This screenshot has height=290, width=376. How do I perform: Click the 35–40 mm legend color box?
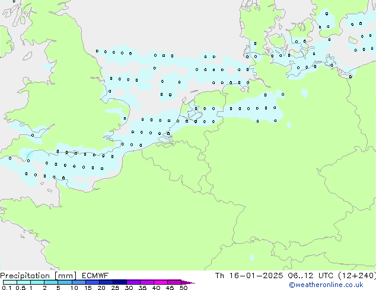point(146,282)
